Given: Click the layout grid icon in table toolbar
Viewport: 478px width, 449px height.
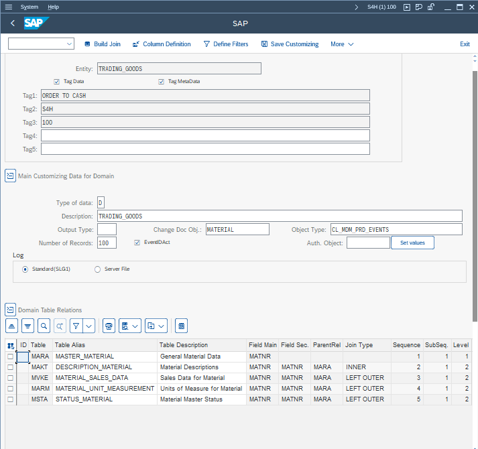Looking at the screenshot, I should pyautogui.click(x=181, y=326).
